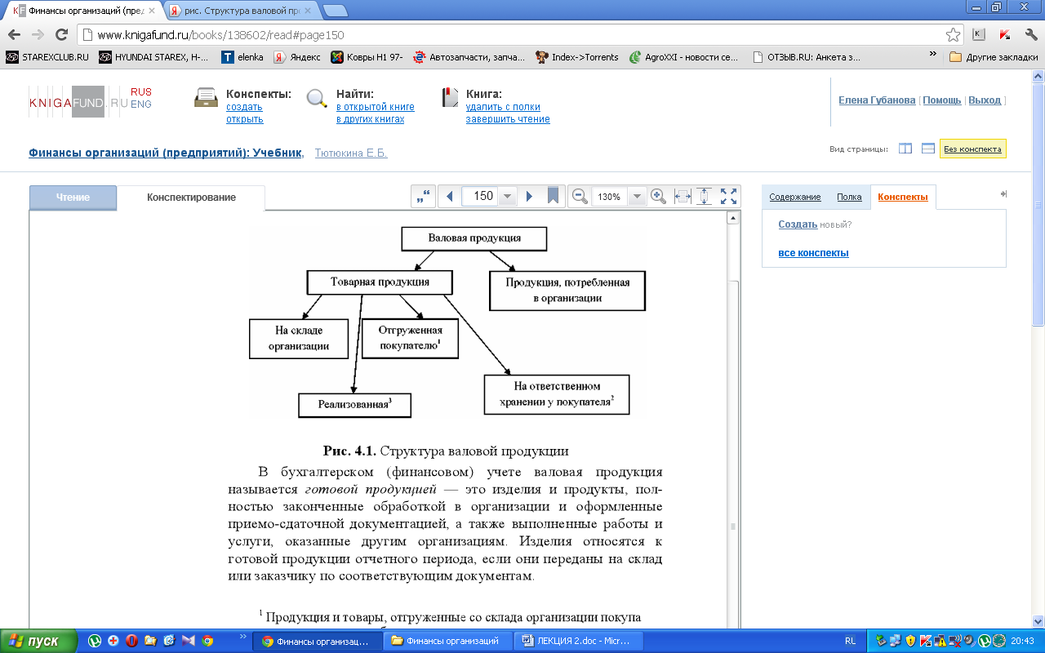Select the Конспектирование tab

(191, 198)
